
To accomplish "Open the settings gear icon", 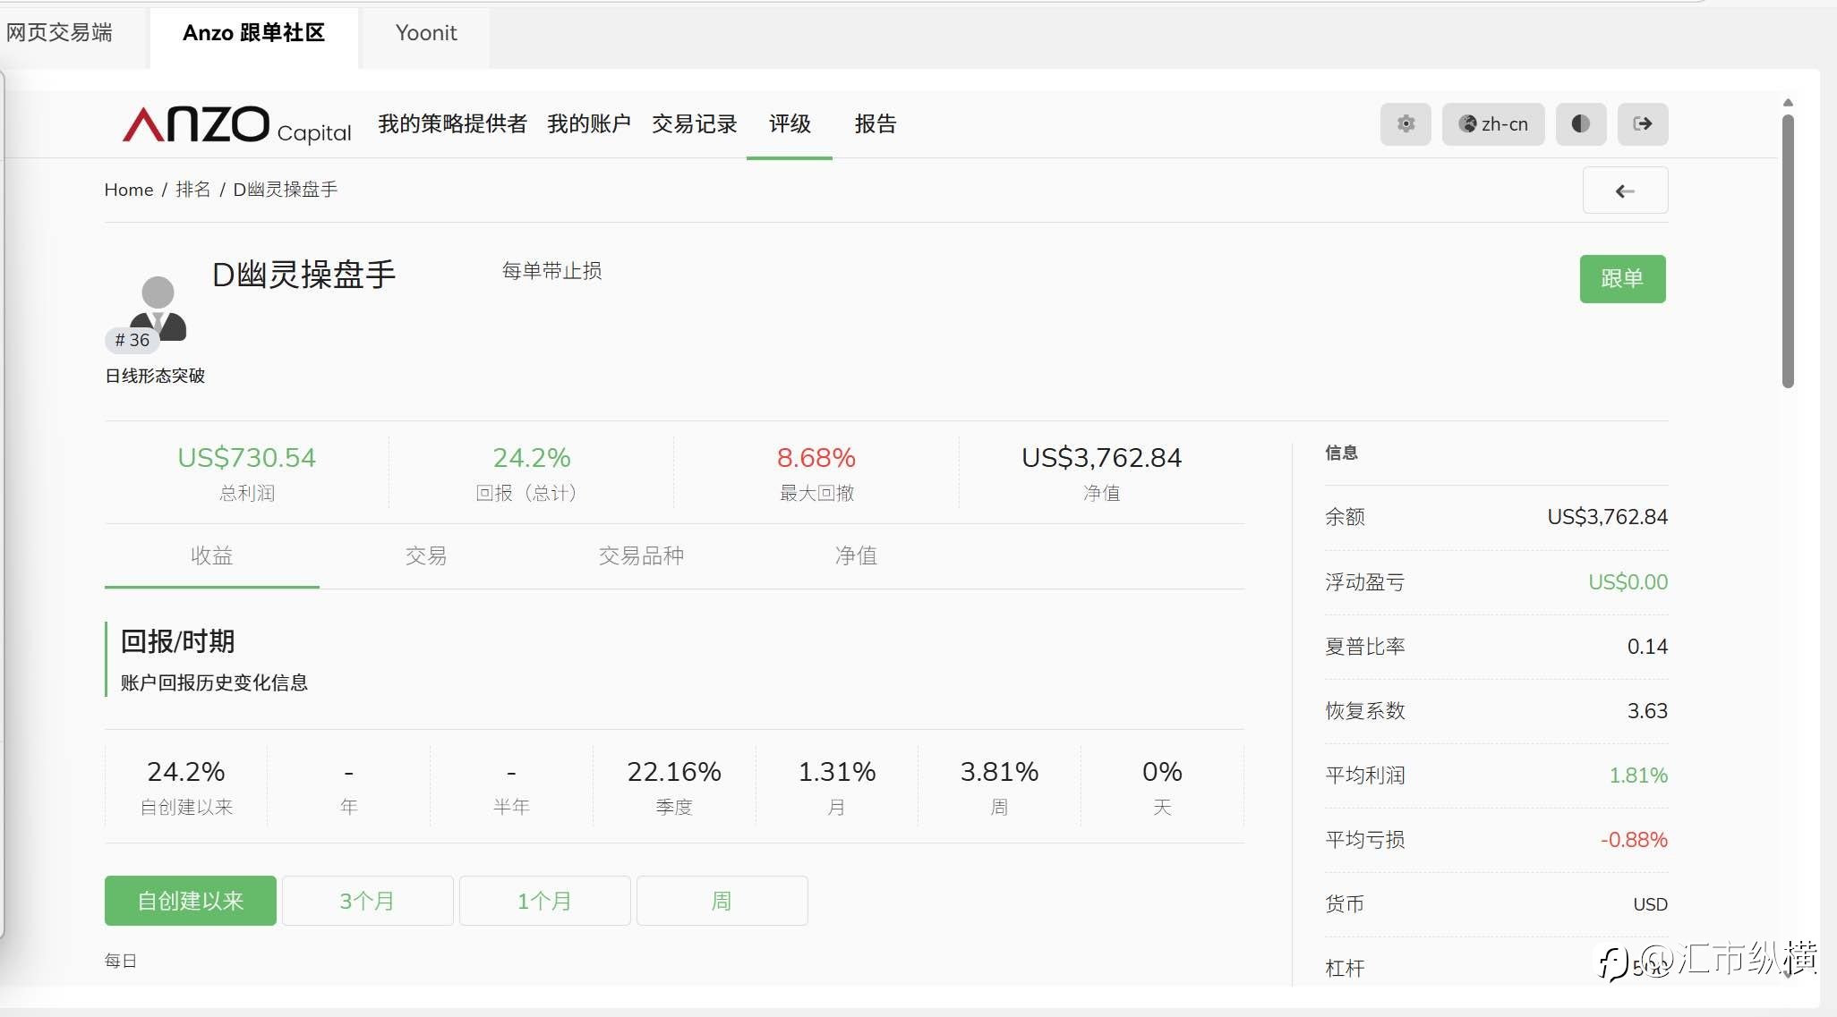I will [x=1406, y=124].
